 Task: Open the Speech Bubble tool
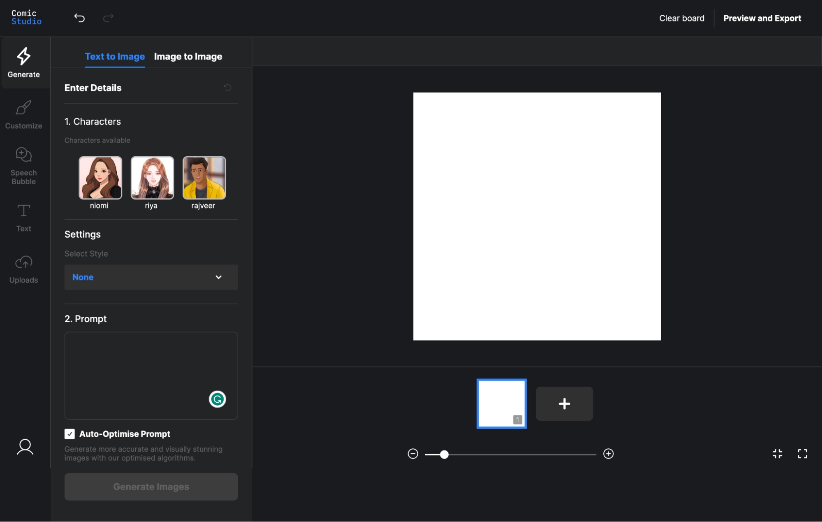[23, 166]
